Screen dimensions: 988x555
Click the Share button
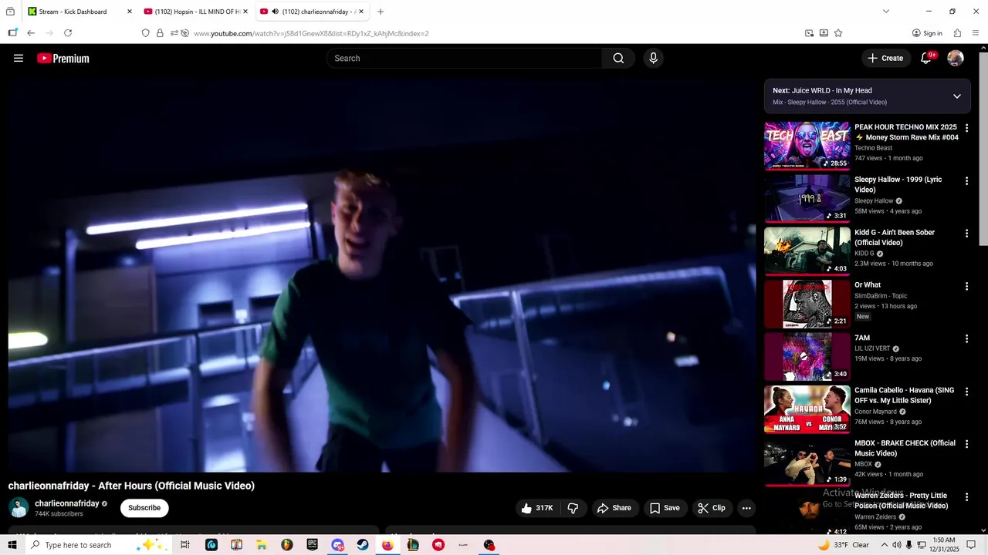614,508
